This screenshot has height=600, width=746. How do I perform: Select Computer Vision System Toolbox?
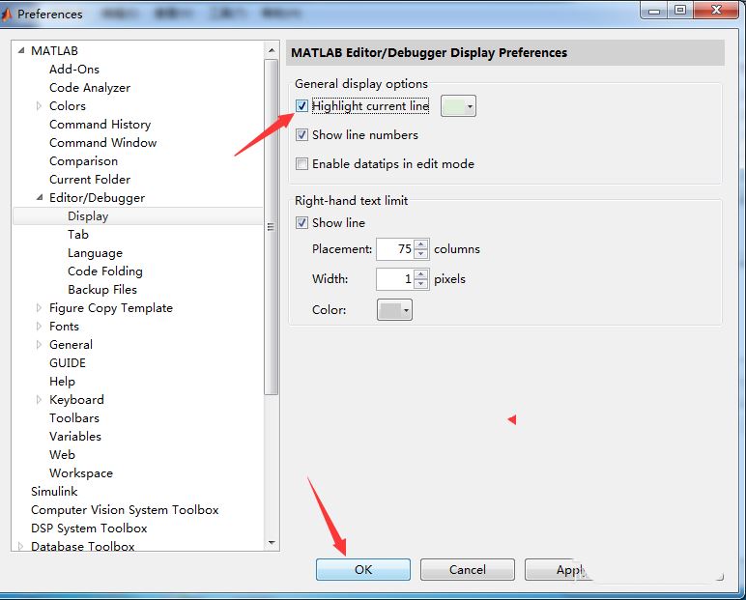point(125,509)
